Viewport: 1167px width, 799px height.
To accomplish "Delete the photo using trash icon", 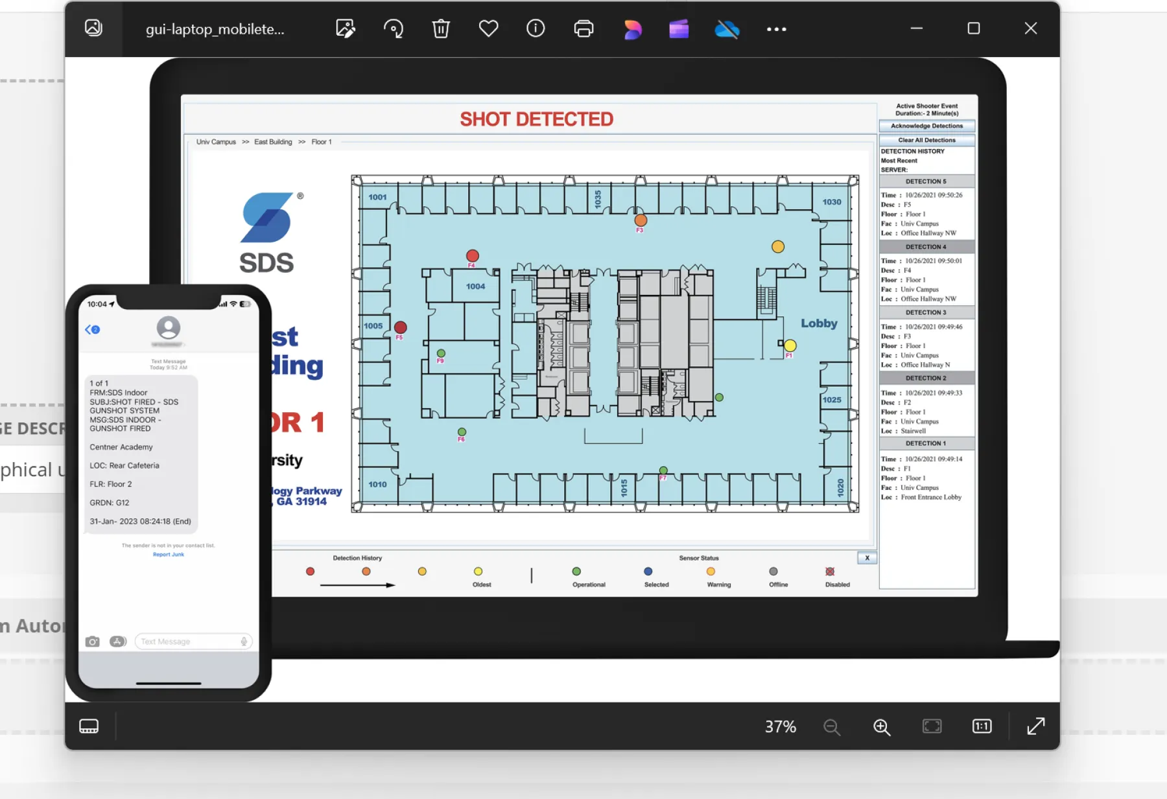I will (441, 29).
